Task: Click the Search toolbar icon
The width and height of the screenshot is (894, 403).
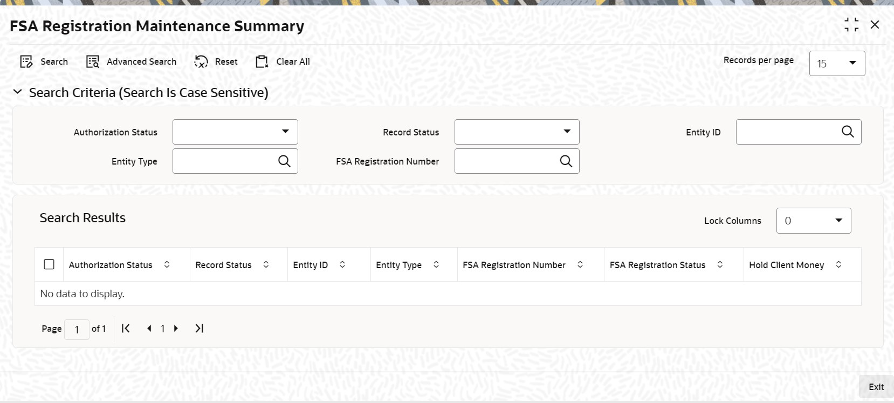Action: [26, 62]
